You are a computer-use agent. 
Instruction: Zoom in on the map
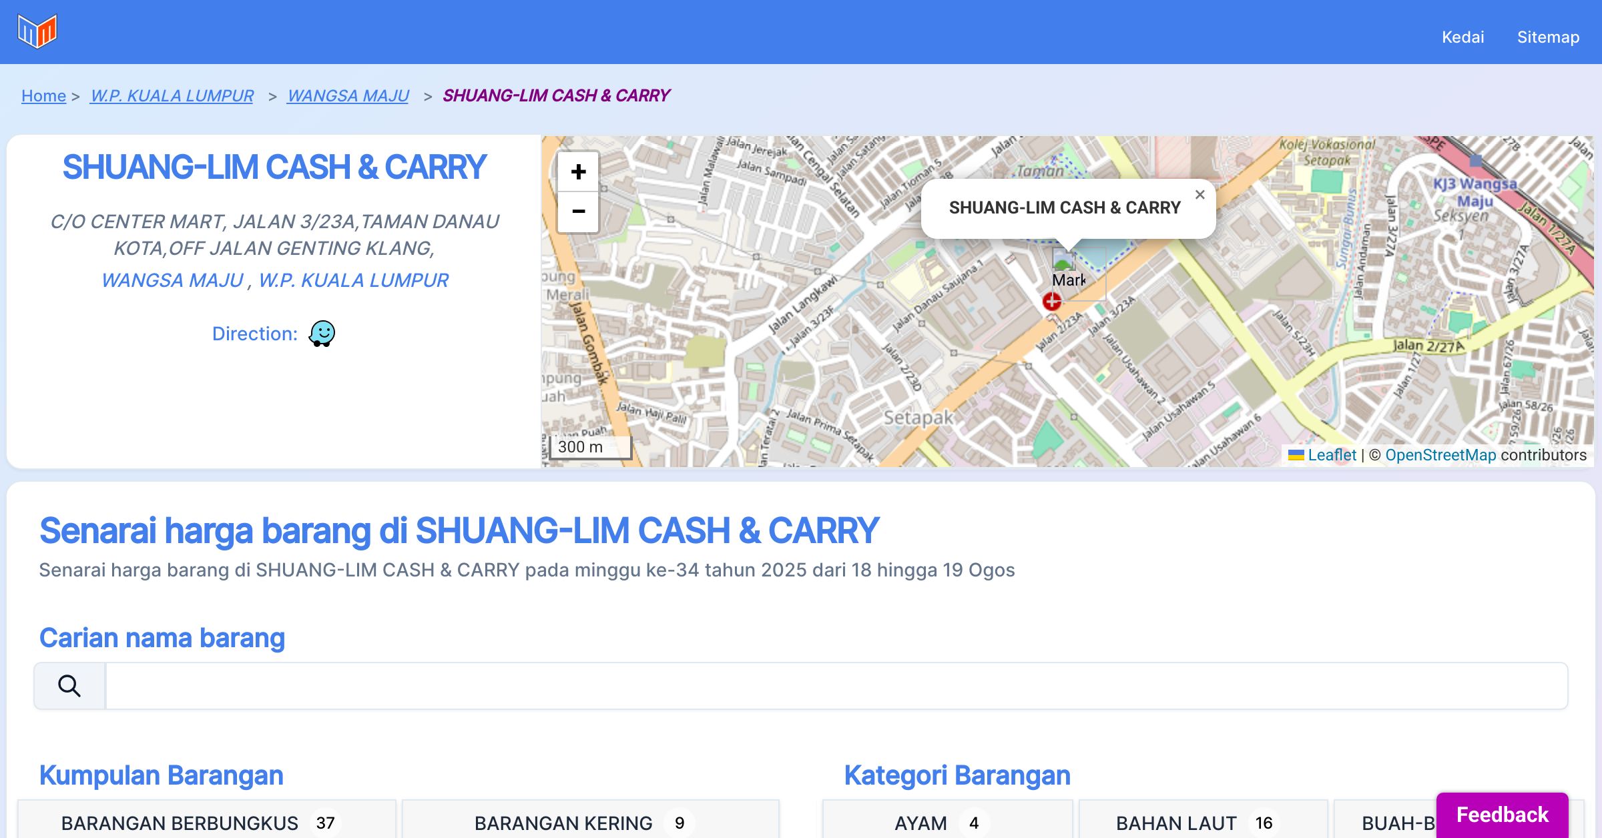click(578, 172)
